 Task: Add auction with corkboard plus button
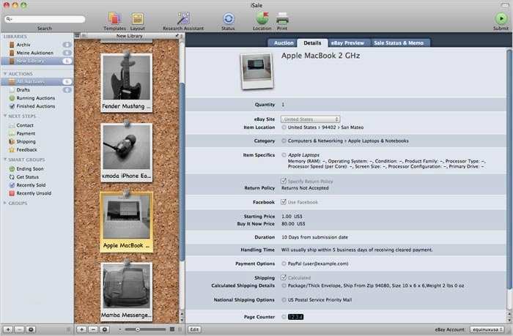pos(81,329)
